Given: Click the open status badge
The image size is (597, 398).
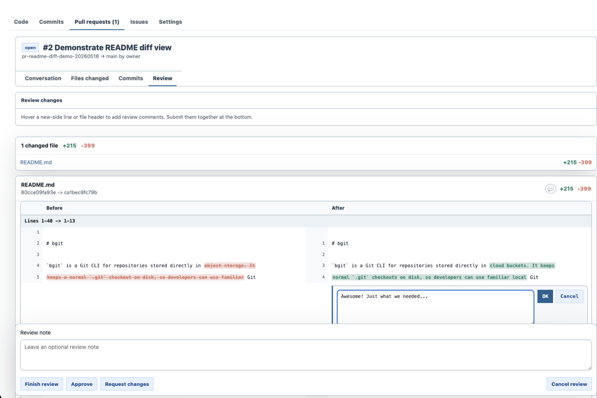Looking at the screenshot, I should coord(30,48).
